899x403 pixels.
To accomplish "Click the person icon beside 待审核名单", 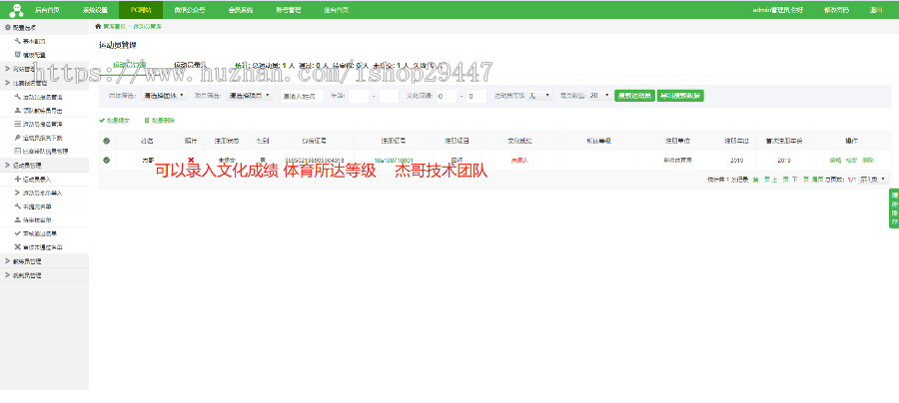I will pos(17,219).
